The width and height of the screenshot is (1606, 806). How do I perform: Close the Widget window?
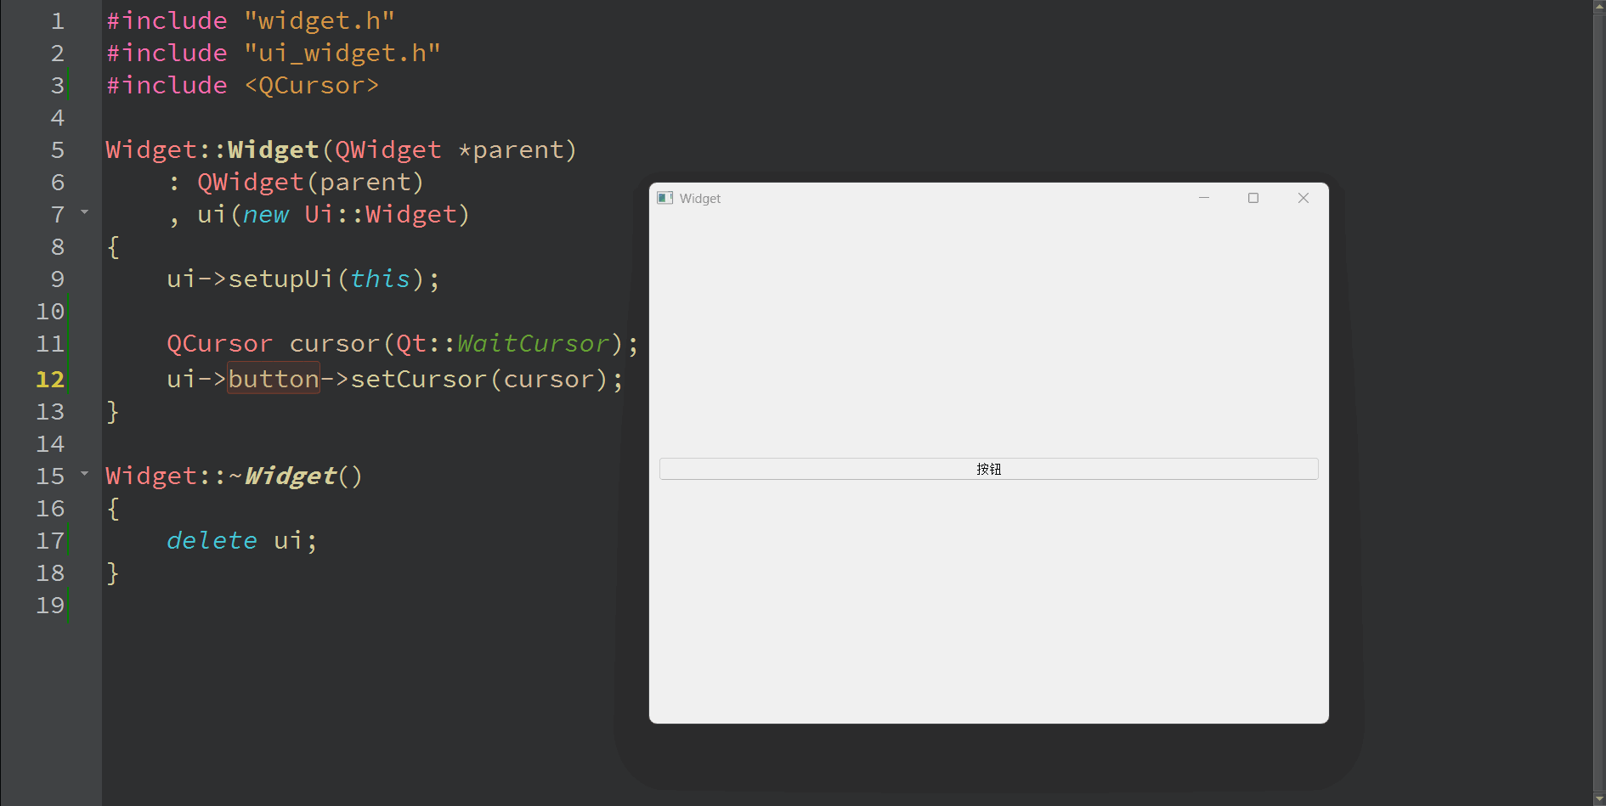(1303, 198)
